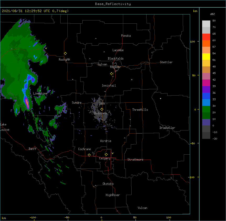Click the Calgary city label
226x221 pixels.
coord(105,158)
